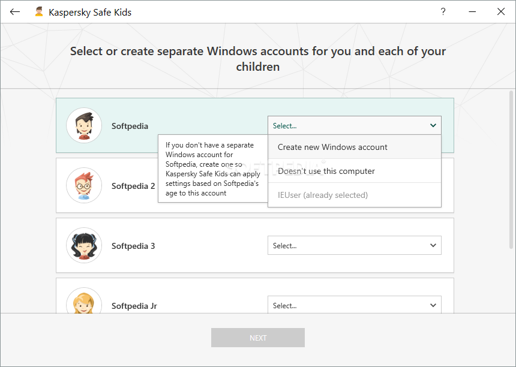The height and width of the screenshot is (367, 516).
Task: Go back using the arrow icon
Action: pyautogui.click(x=15, y=12)
